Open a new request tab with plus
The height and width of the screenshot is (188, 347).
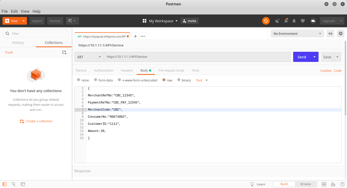[135, 36]
